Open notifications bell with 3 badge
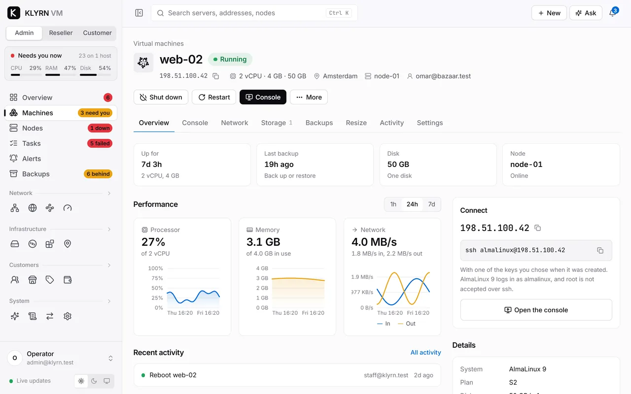The image size is (631, 394). click(x=613, y=13)
